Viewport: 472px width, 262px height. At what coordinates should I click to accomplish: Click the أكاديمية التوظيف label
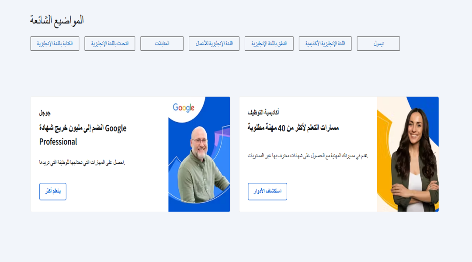click(264, 113)
